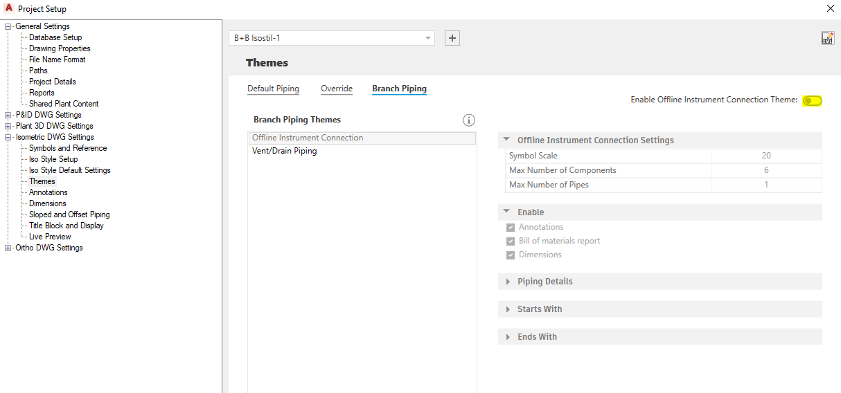Viewport: 841px width, 393px height.
Task: Collapse Offline Instrument Connection Settings section
Action: [x=507, y=140]
